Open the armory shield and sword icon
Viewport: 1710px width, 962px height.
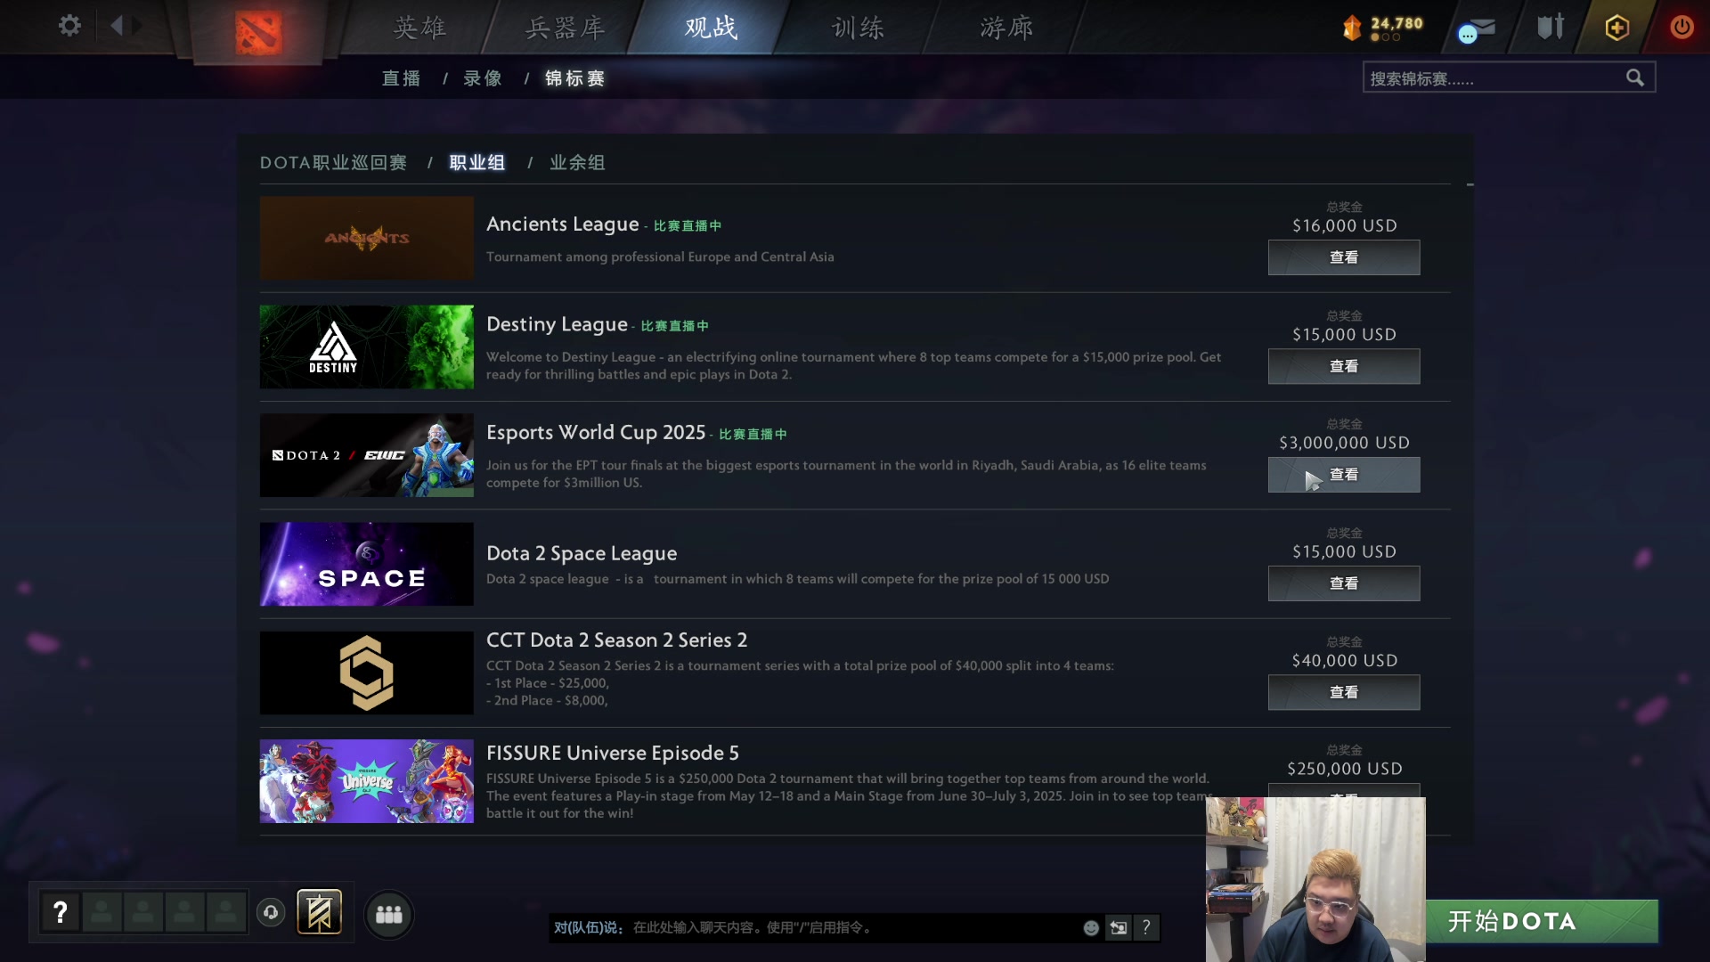(x=1551, y=27)
